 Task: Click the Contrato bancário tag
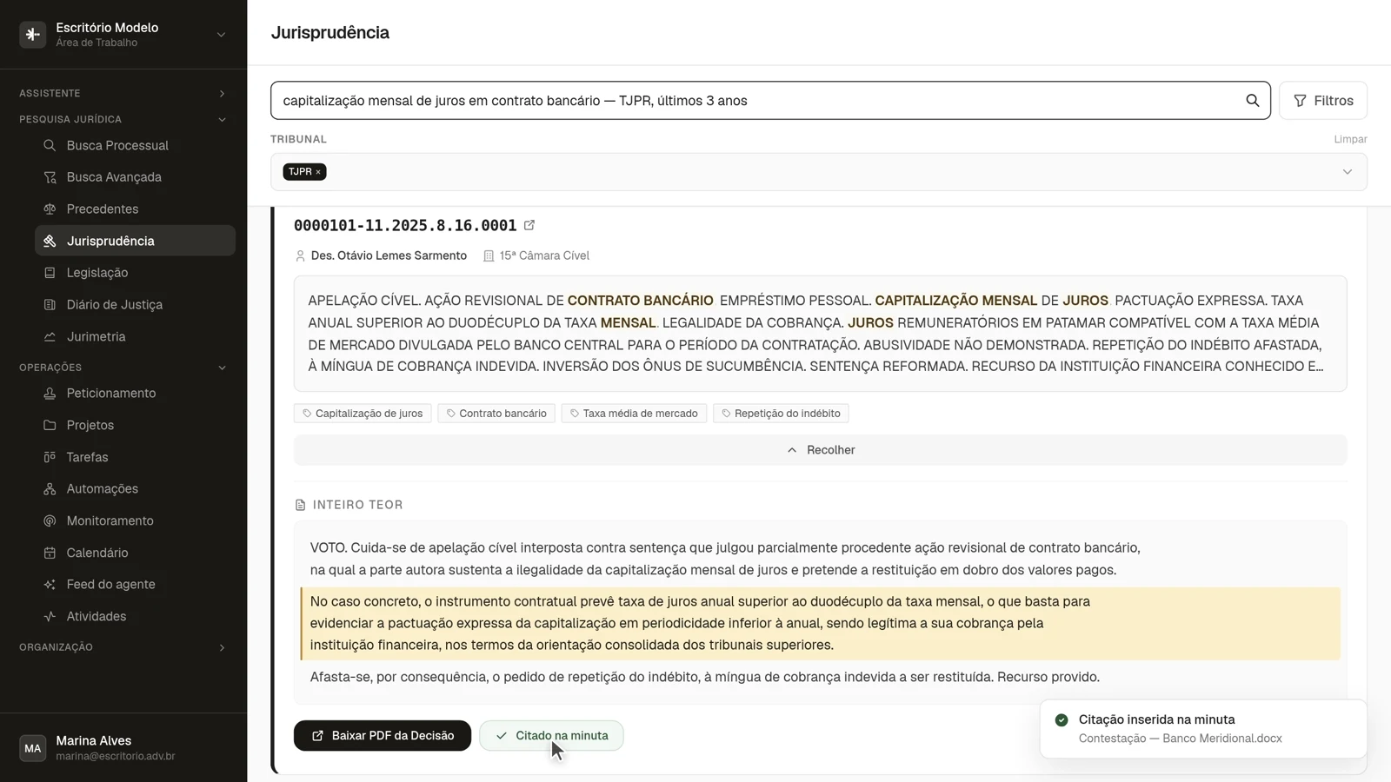coord(496,414)
